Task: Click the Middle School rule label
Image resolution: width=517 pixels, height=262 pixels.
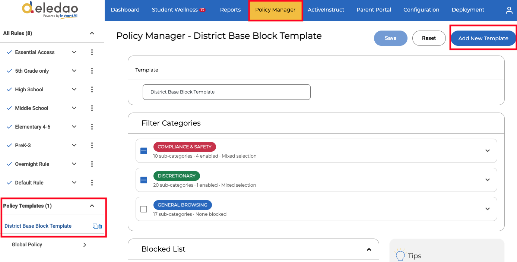Action: tap(32, 108)
